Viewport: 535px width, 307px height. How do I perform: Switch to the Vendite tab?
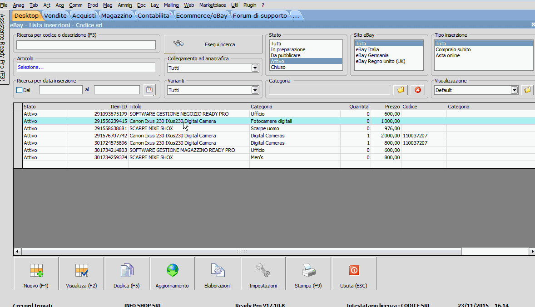(55, 16)
